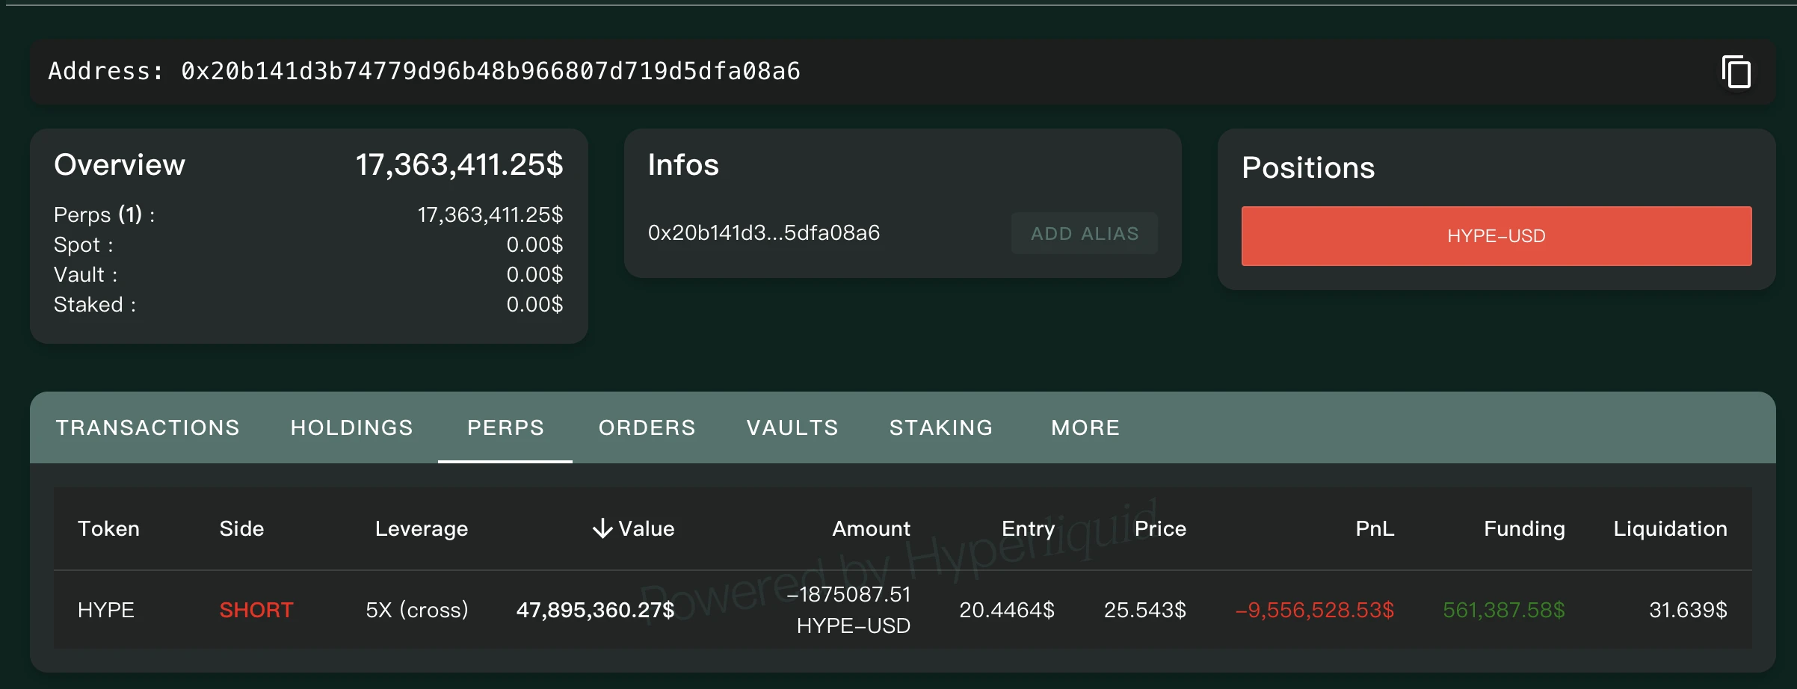The height and width of the screenshot is (689, 1797).
Task: Copy the wallet address using copy icon
Action: tap(1736, 72)
